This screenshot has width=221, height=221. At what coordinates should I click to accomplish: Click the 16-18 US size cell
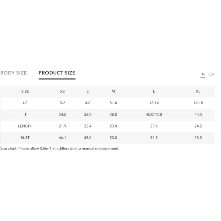coord(198,103)
